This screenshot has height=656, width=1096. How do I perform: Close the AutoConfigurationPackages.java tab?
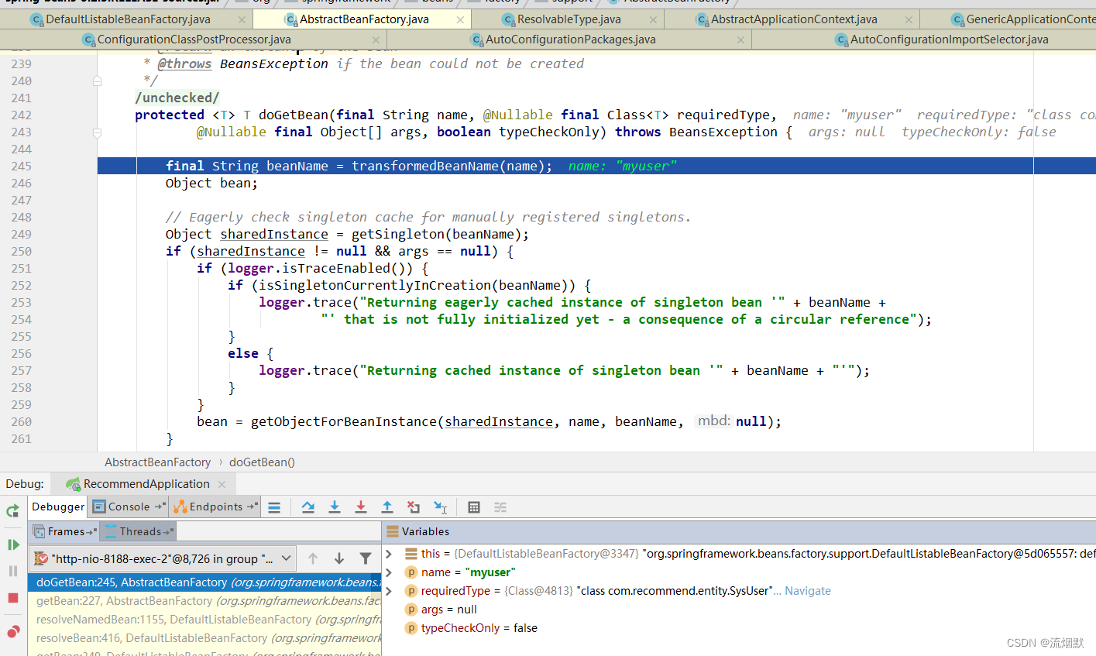click(x=740, y=39)
